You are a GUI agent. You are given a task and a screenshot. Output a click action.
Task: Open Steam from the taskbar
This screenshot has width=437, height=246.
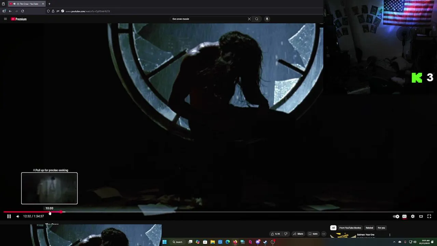point(265,242)
